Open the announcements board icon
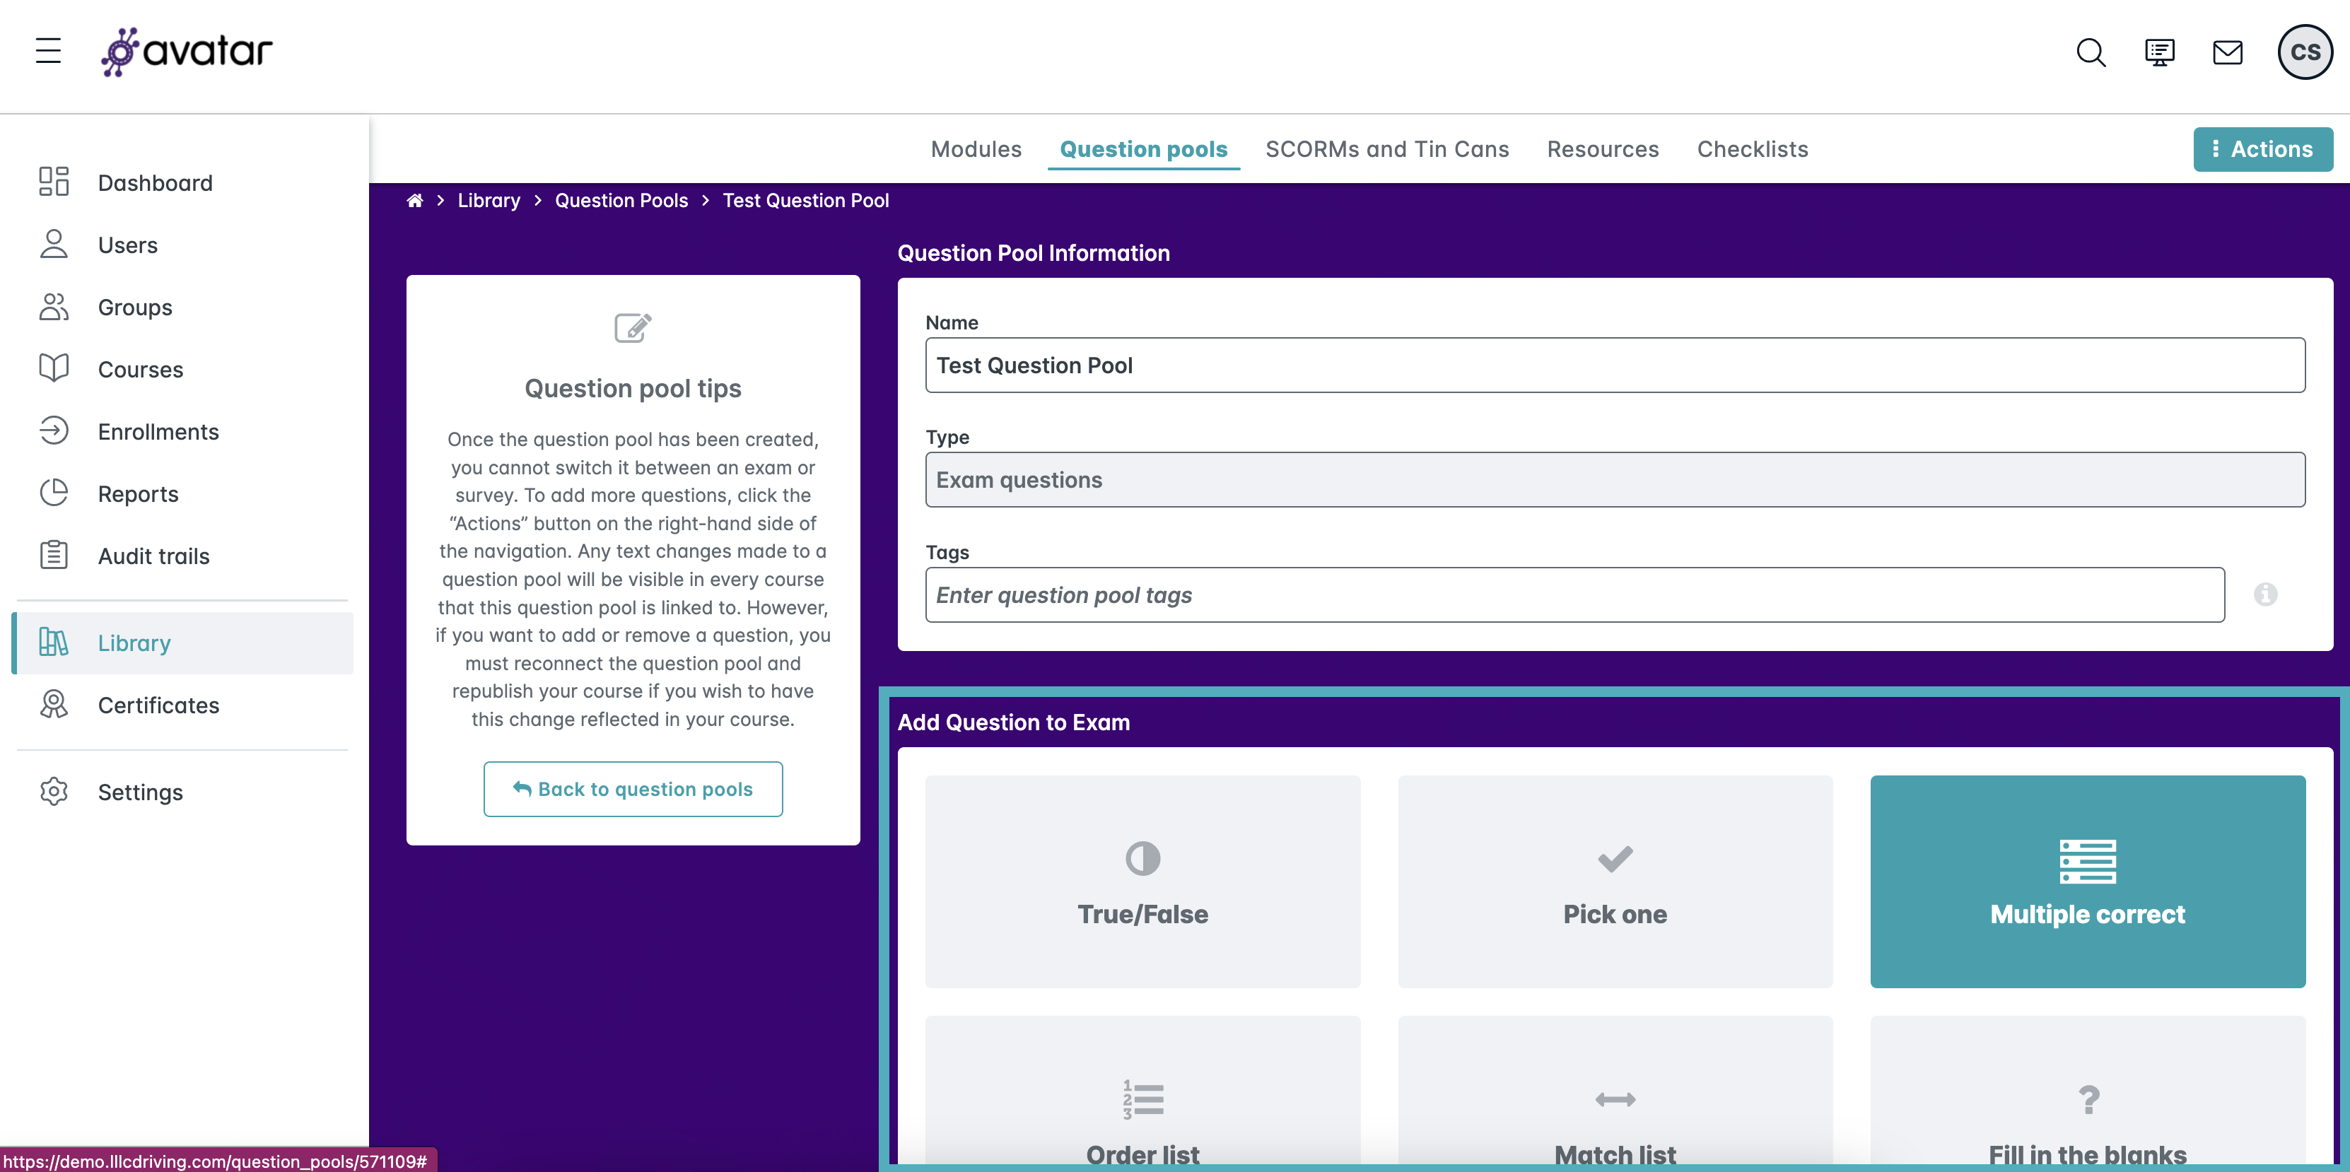 pos(2158,53)
